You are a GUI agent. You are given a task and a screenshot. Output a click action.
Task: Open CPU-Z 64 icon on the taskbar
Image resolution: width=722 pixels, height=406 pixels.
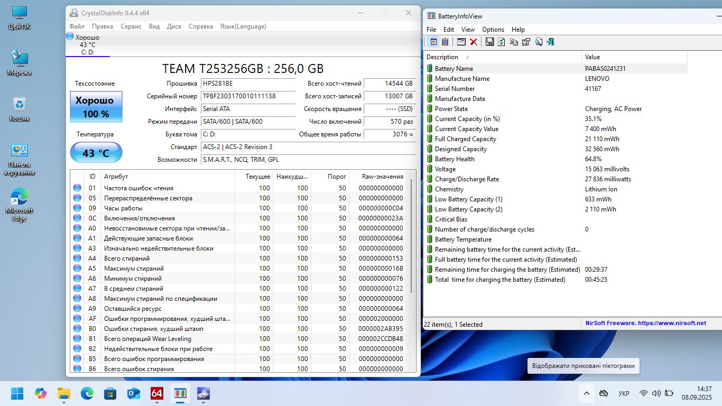click(157, 393)
